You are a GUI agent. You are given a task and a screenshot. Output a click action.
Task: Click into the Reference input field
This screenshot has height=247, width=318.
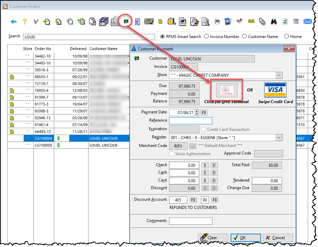[191, 121]
